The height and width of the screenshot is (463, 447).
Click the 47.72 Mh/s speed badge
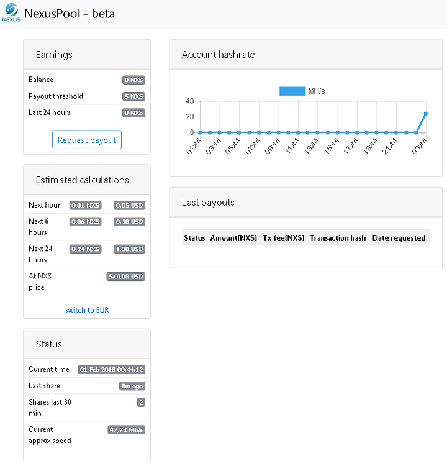(126, 430)
